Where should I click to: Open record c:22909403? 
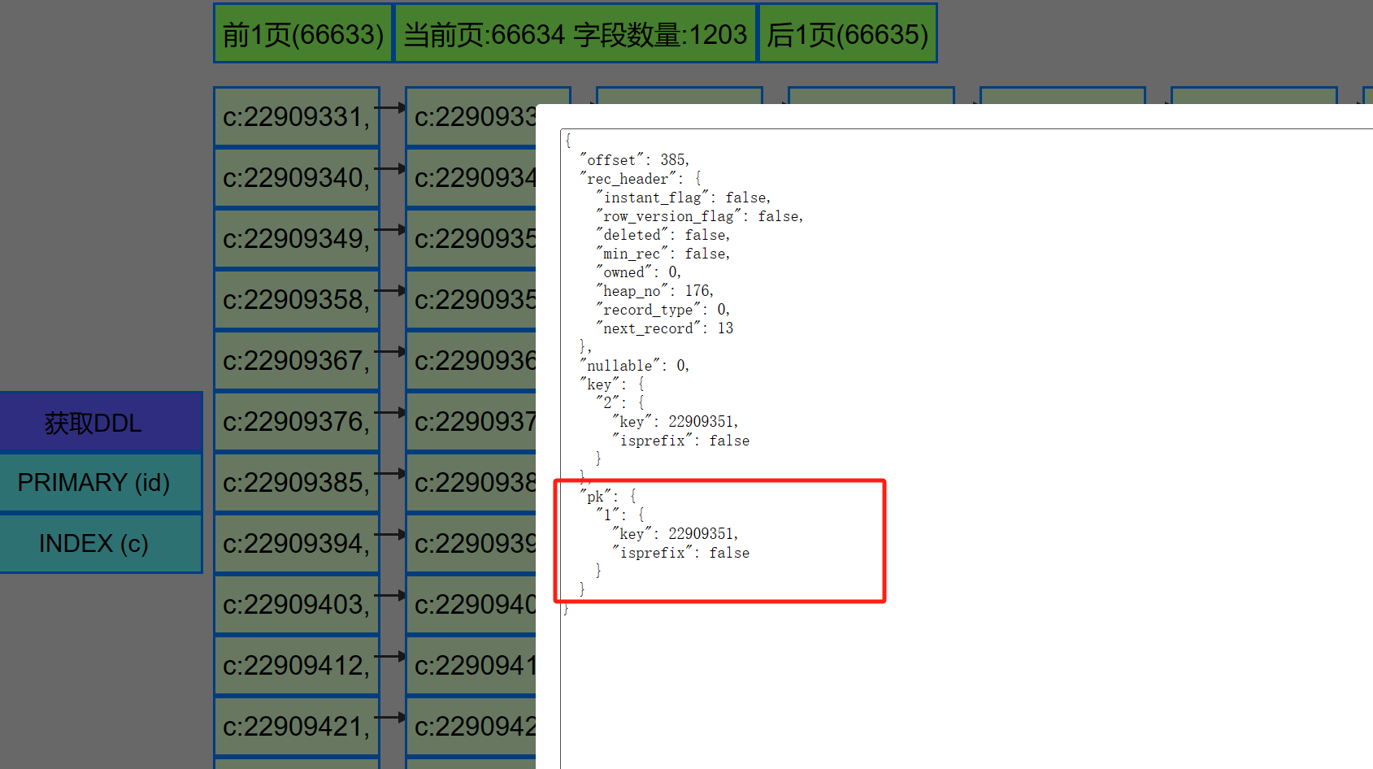pyautogui.click(x=297, y=605)
